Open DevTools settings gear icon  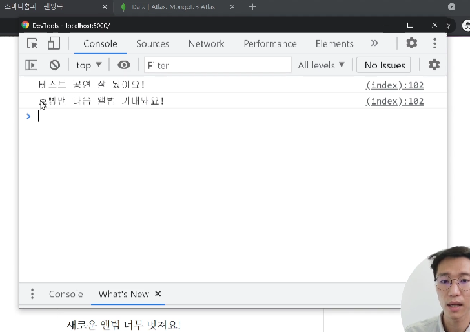click(x=411, y=43)
